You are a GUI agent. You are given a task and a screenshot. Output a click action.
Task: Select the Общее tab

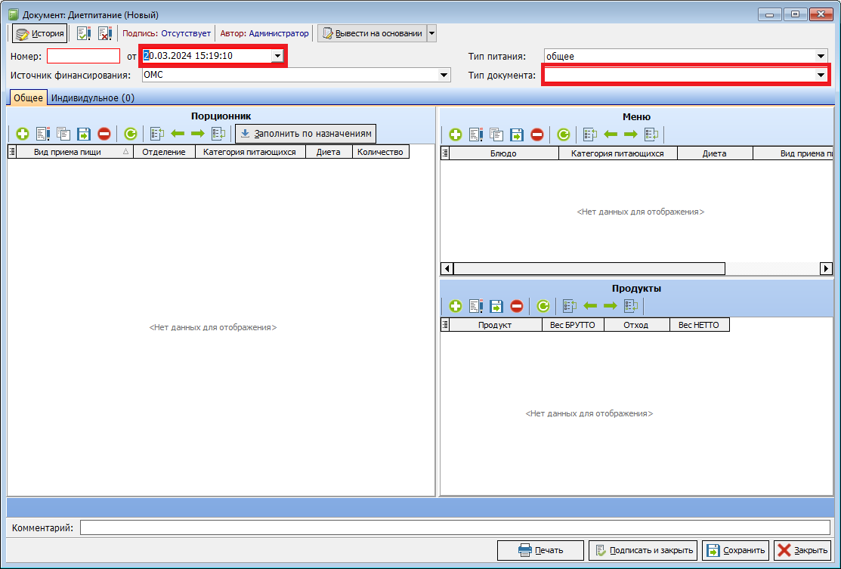(28, 97)
